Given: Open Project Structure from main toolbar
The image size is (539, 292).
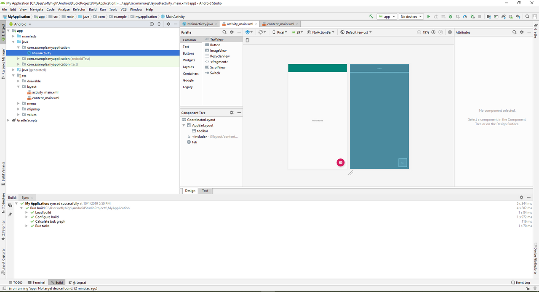Looking at the screenshot, I should [489, 17].
